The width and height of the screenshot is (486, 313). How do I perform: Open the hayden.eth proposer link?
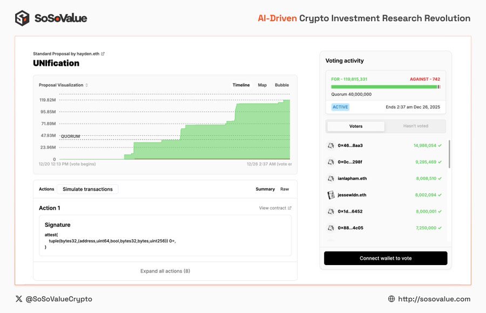pyautogui.click(x=88, y=54)
